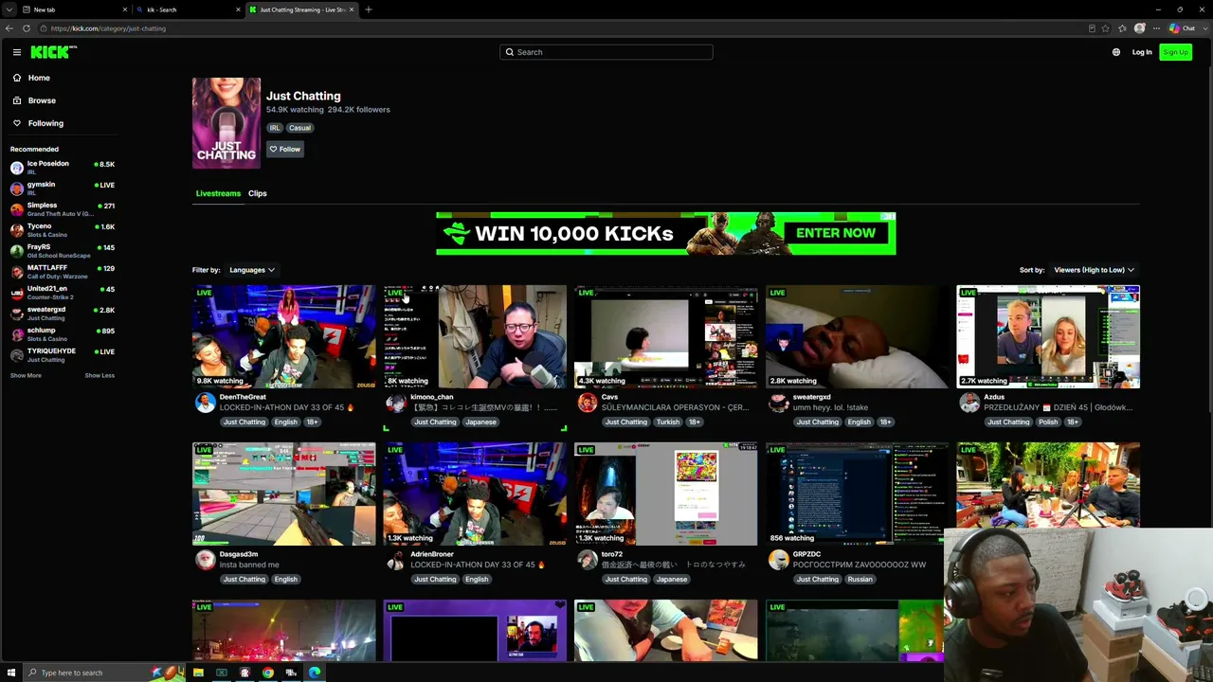Viewport: 1213px width, 682px height.
Task: Open the Cavs stream thumbnail
Action: [x=666, y=336]
